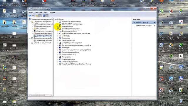Collapse Служебные программы in console tree
The image size is (188, 106).
30,21
